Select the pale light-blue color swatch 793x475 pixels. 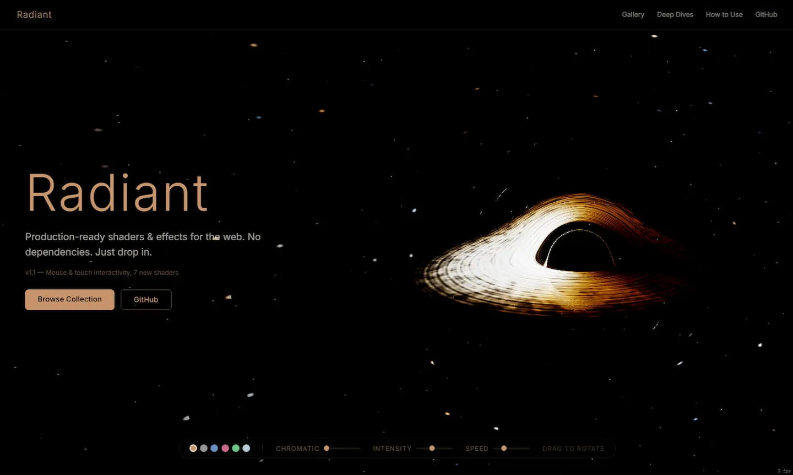point(246,448)
